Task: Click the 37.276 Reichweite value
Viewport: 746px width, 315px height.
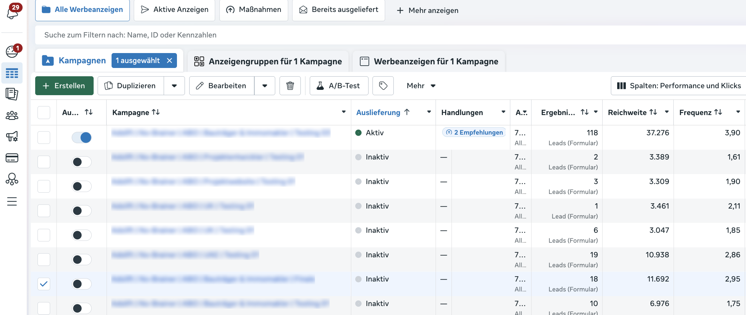Action: (x=658, y=133)
